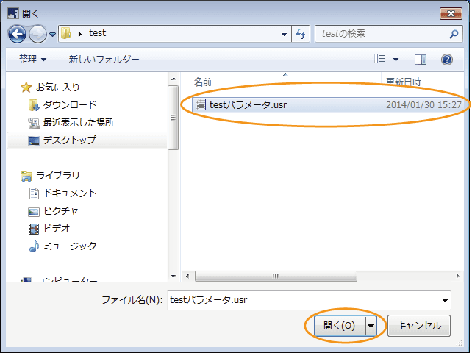Refresh the test folder listing

(x=301, y=34)
